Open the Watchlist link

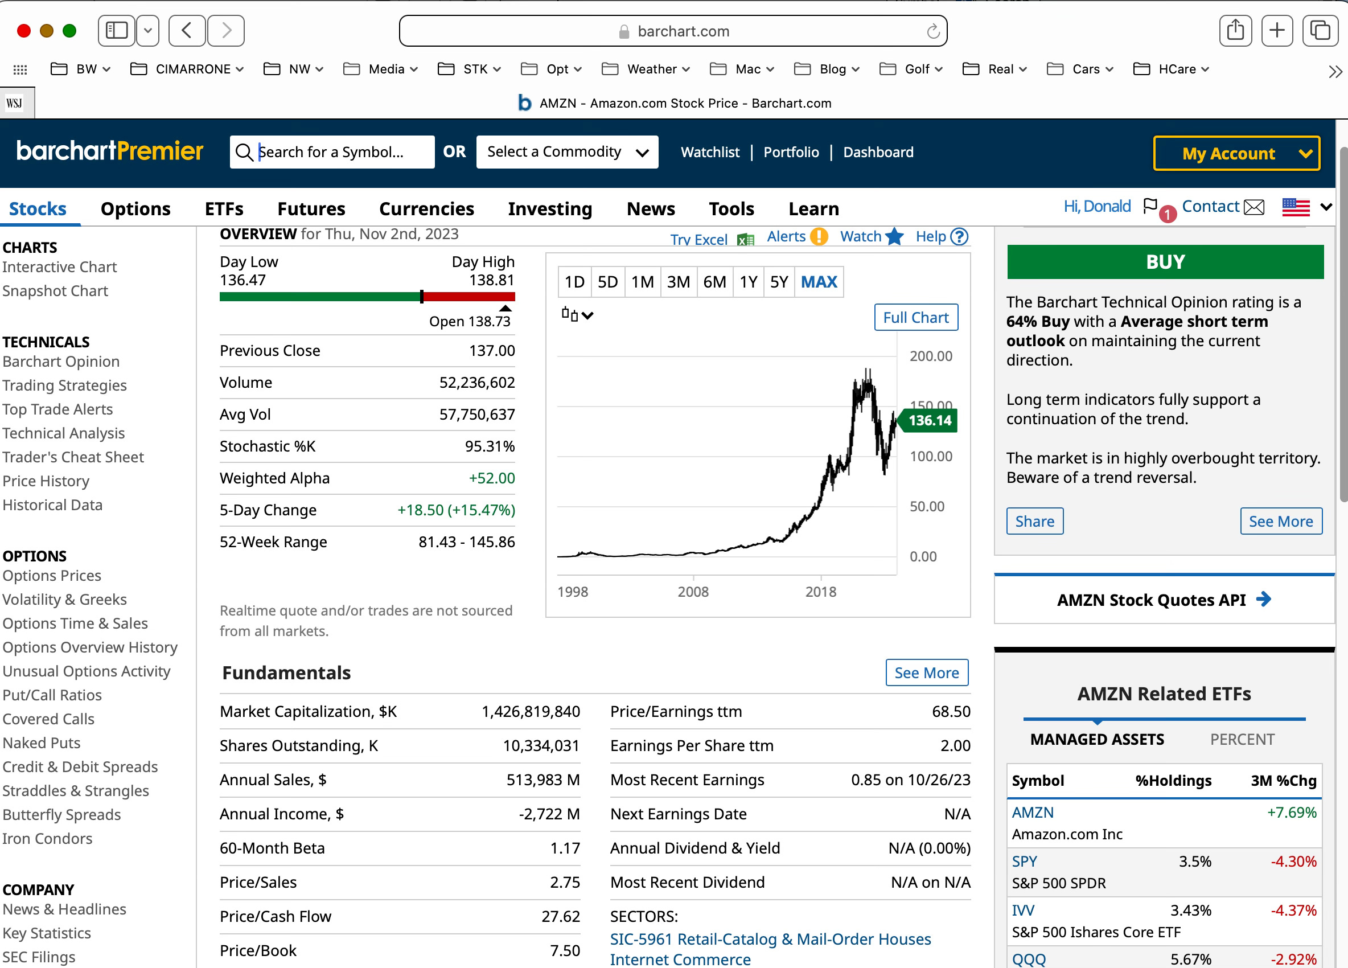710,152
